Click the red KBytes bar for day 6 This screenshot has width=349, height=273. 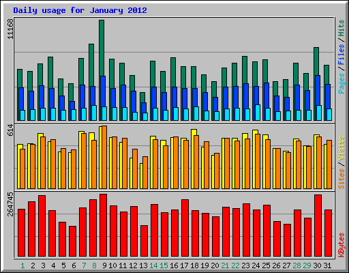pyautogui.click(x=72, y=242)
